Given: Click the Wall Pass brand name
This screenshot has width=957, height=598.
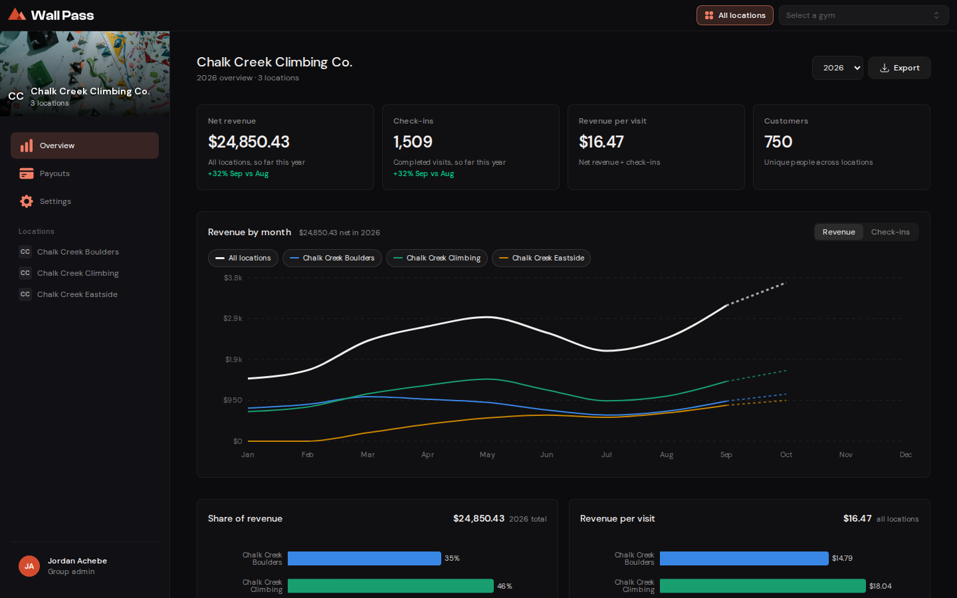Looking at the screenshot, I should (62, 15).
